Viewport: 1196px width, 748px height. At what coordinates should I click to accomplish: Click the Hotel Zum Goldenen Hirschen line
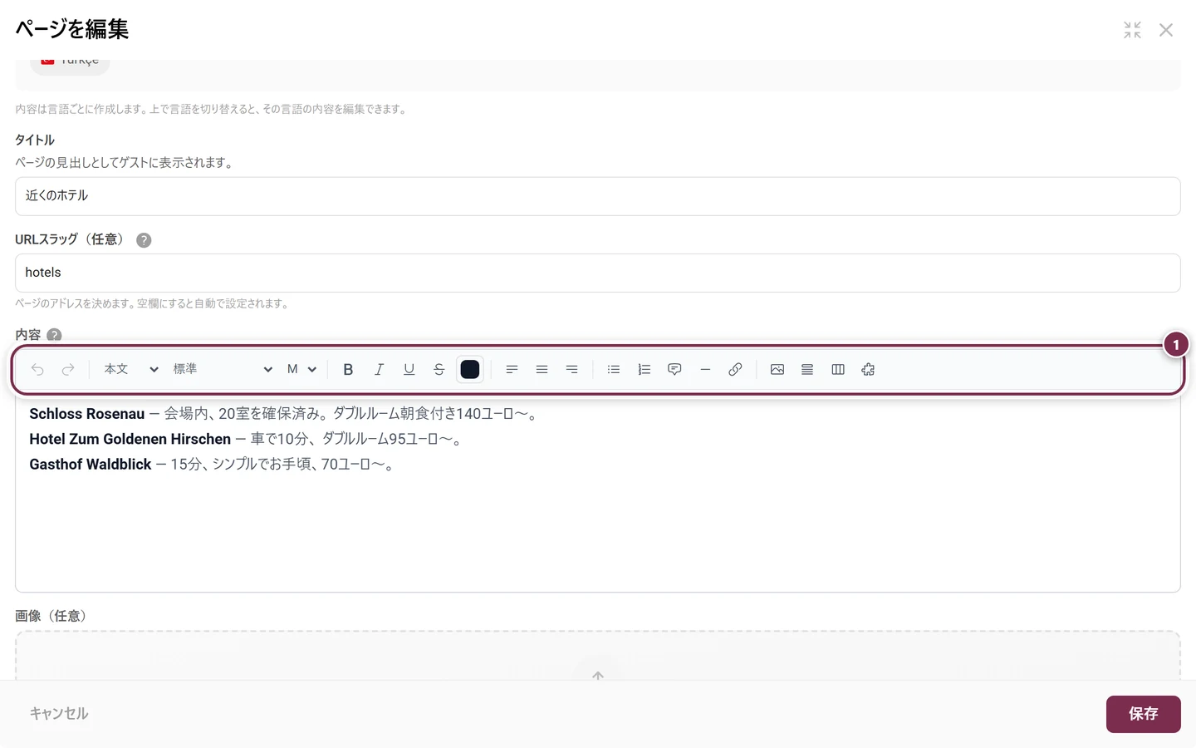click(x=248, y=439)
